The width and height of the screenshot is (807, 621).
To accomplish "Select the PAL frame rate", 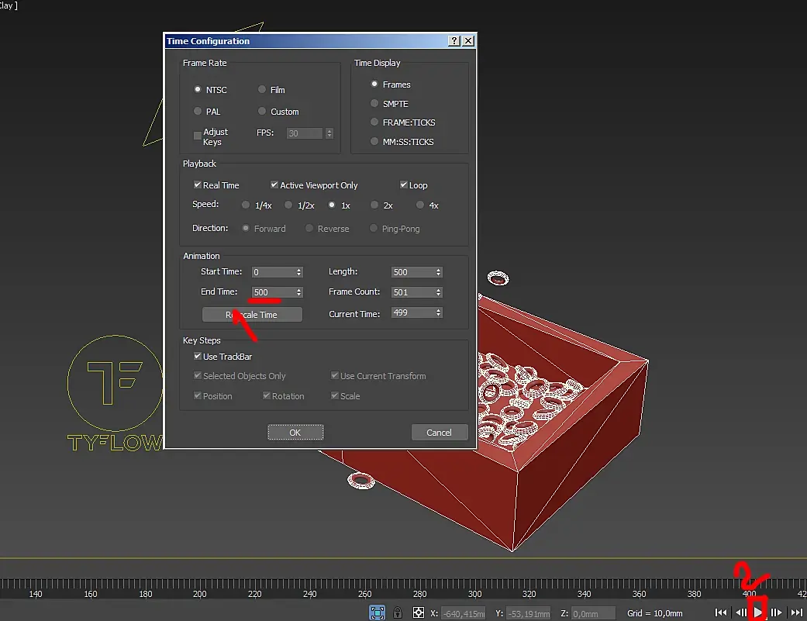I will (198, 111).
